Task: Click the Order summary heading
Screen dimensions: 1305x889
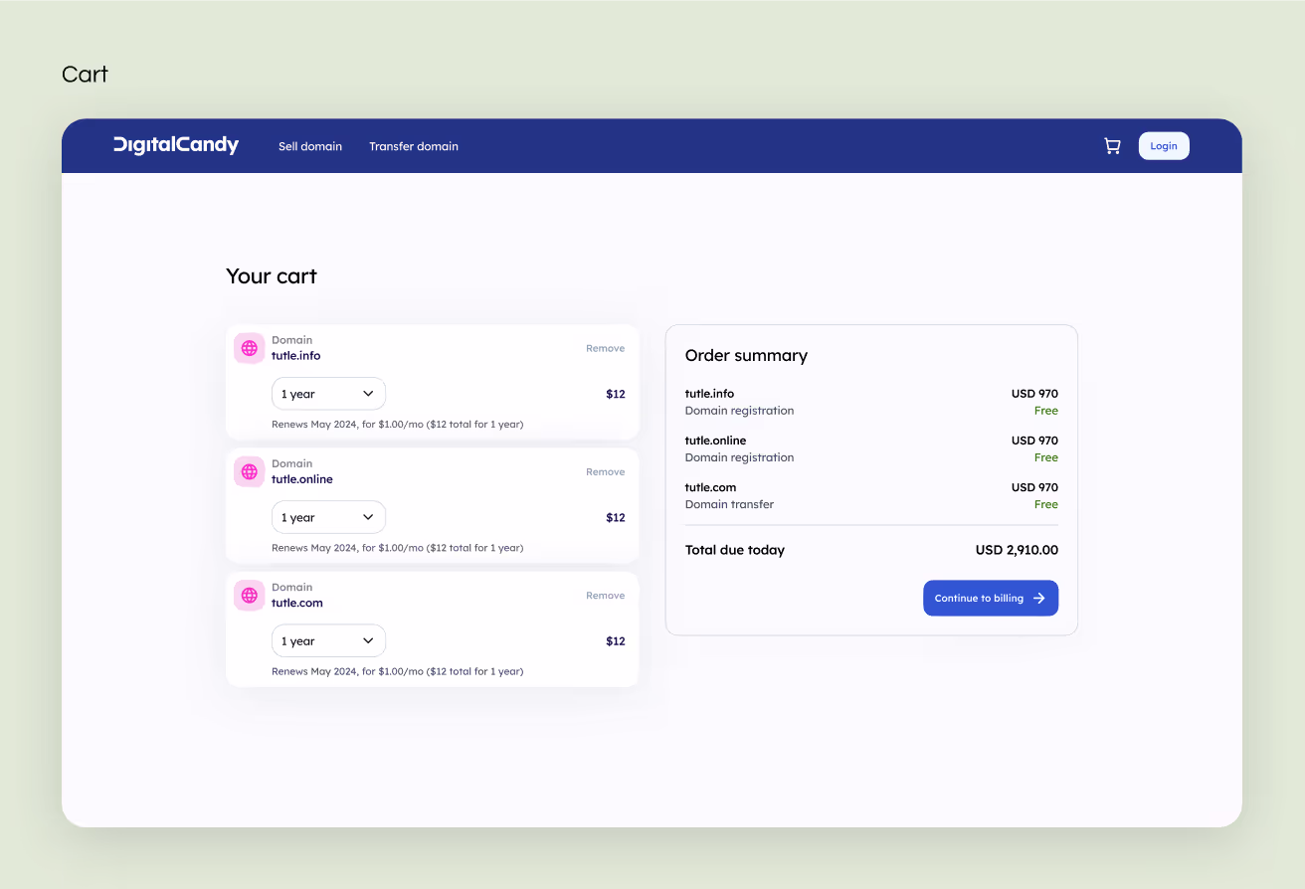Action: (746, 355)
